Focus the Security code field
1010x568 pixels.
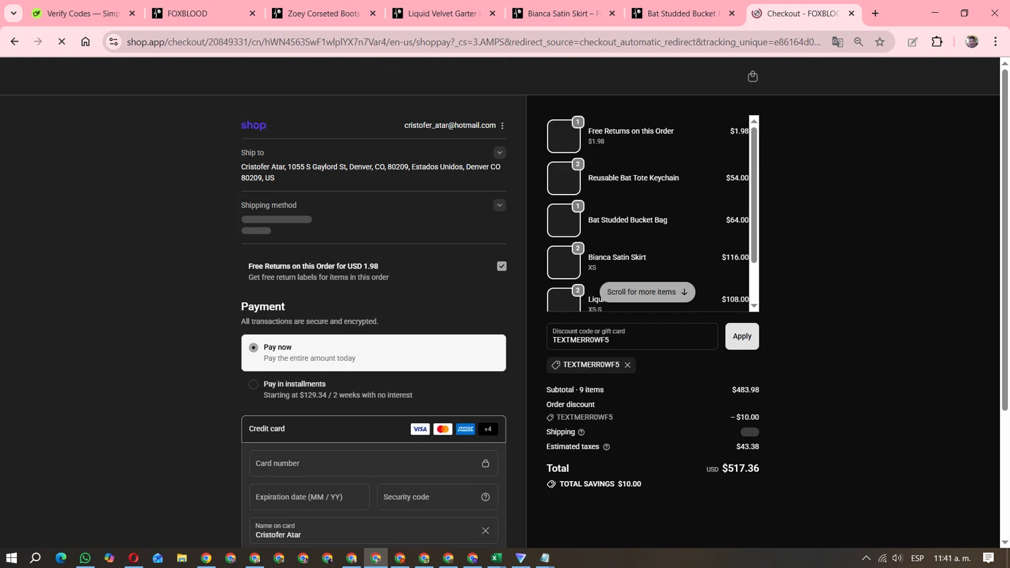(x=438, y=497)
